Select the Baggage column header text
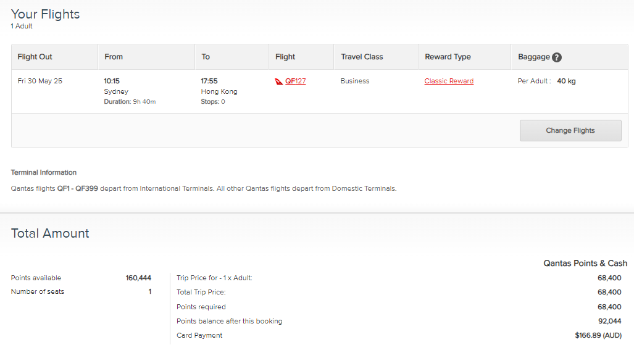 coord(534,57)
